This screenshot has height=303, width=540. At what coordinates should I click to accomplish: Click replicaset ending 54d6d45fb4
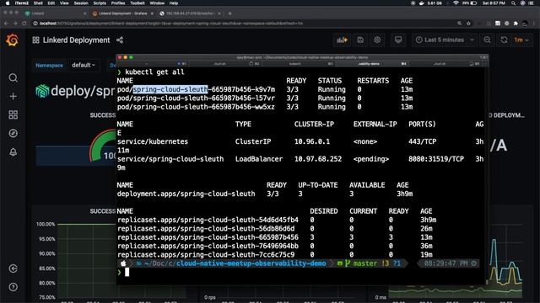click(208, 220)
